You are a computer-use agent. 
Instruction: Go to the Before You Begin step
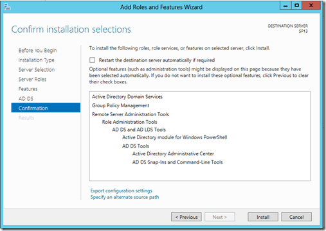pos(37,51)
